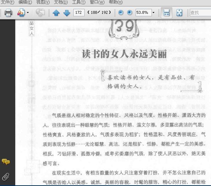Click the greyed-out review comments icon
Screen dimensions: 211x186
pyautogui.click(x=40, y=13)
